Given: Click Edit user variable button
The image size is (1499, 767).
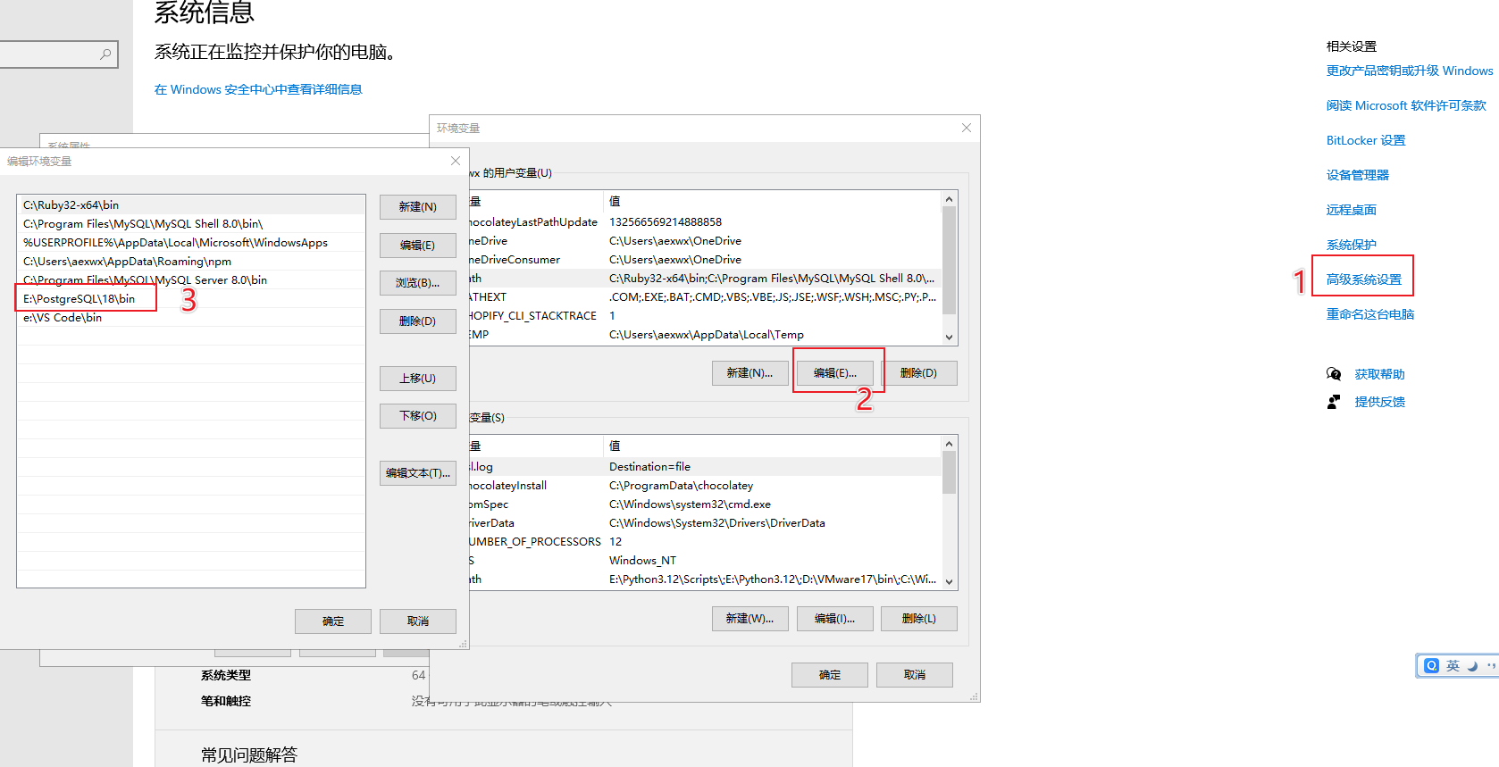Looking at the screenshot, I should tap(835, 373).
